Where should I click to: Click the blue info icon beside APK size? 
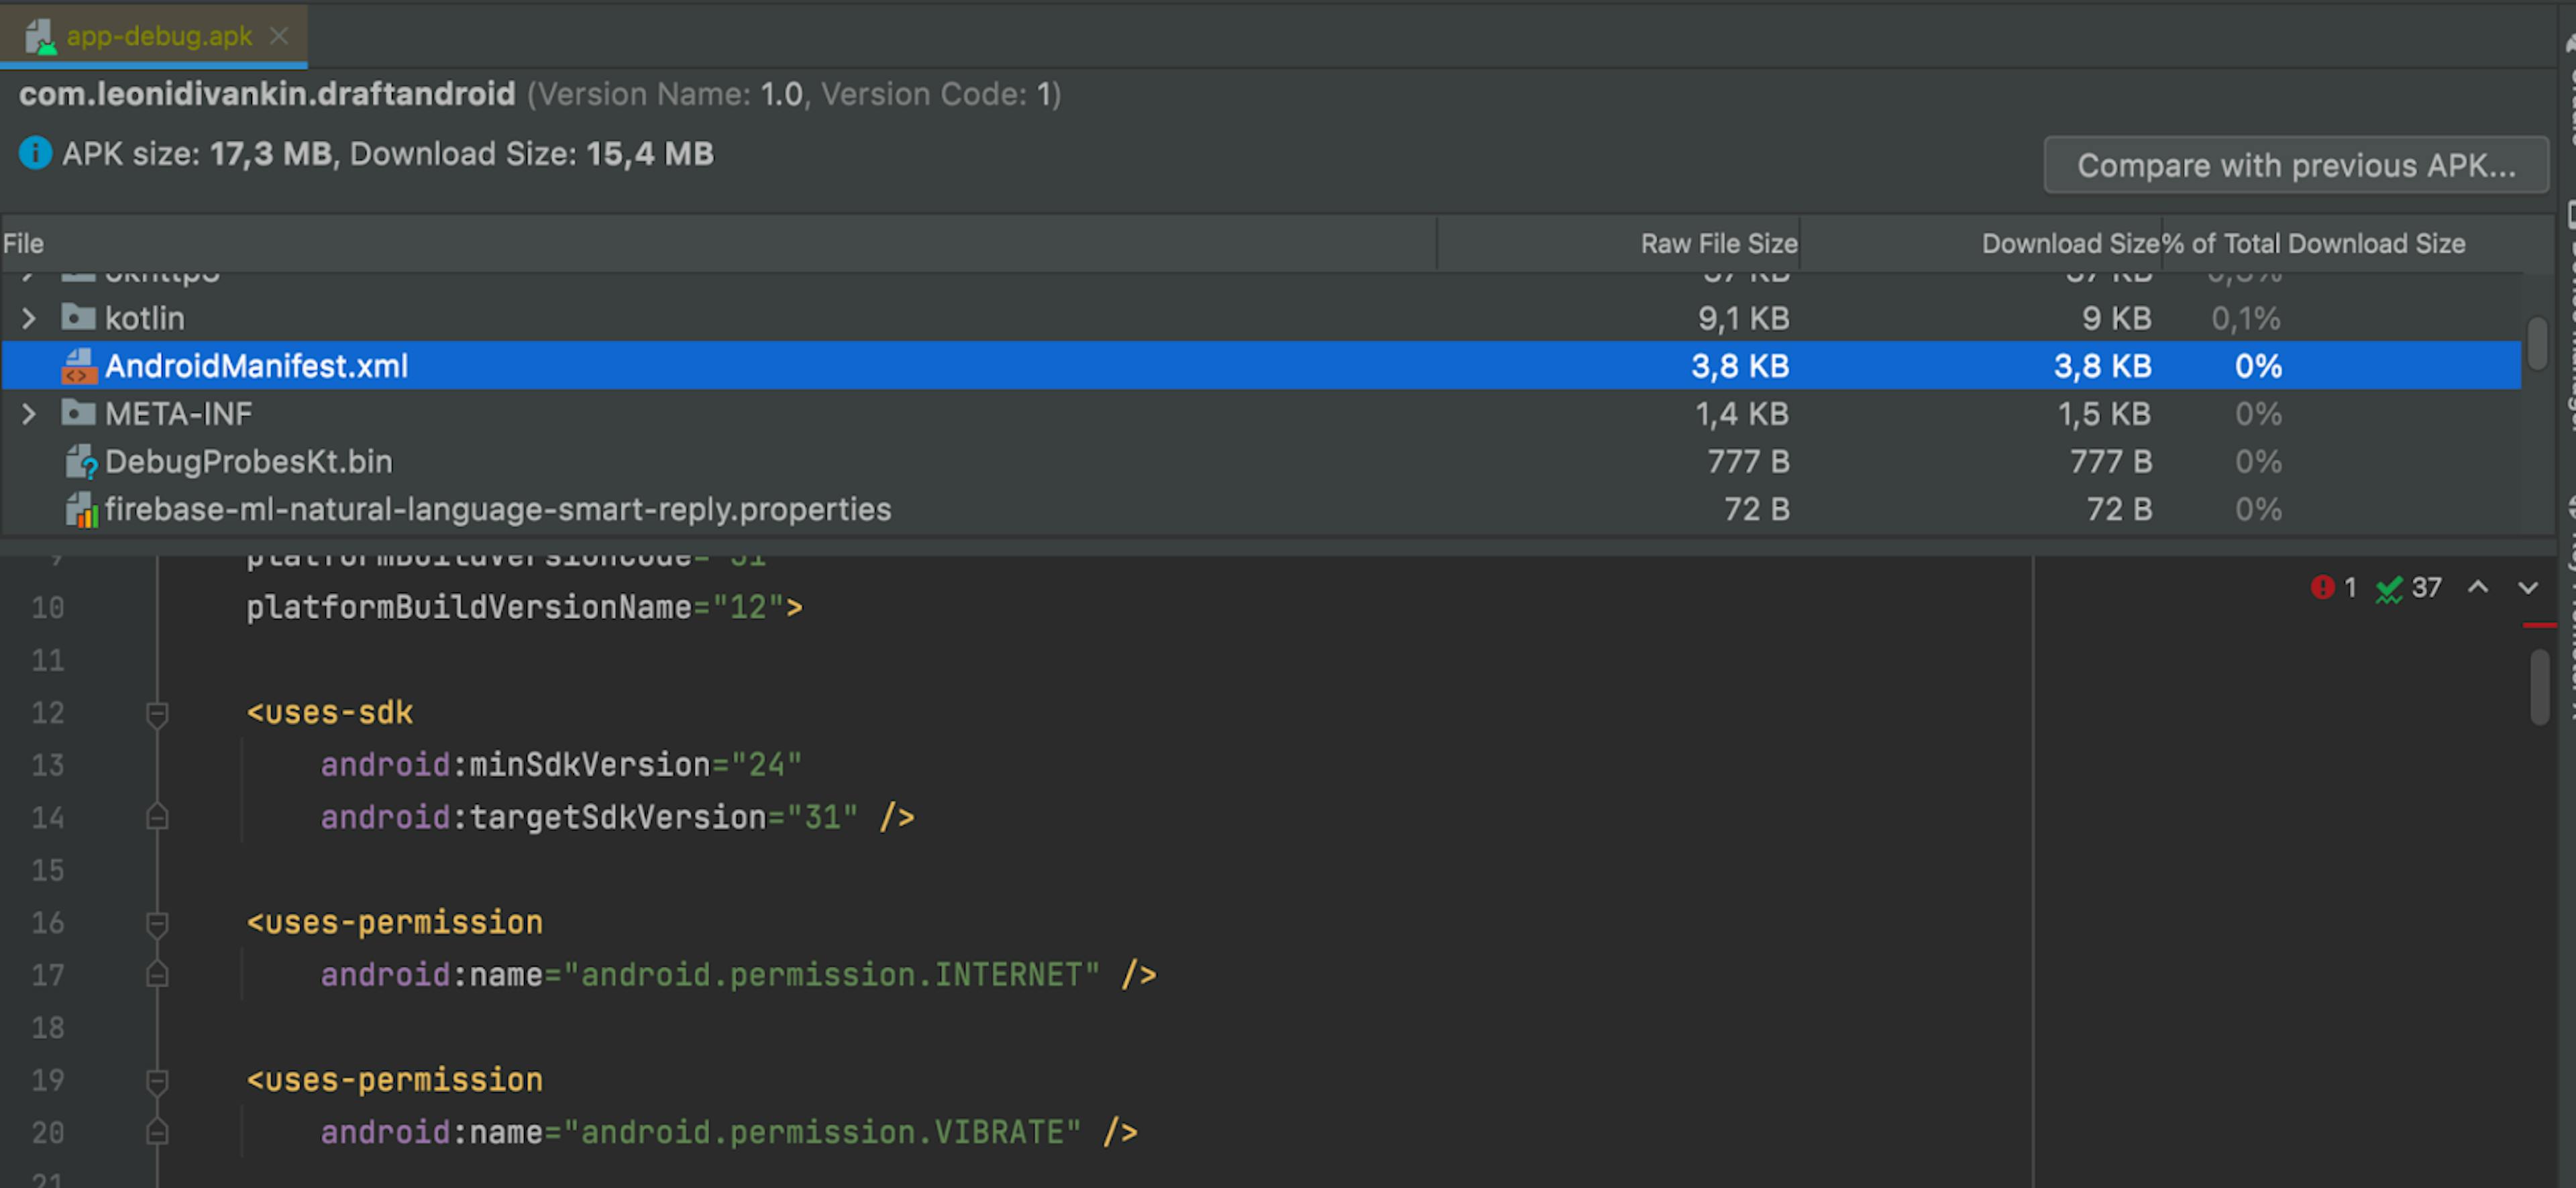click(x=35, y=153)
